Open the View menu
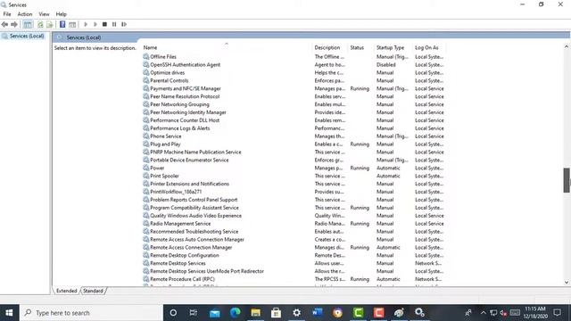Viewport: 571px width, 321px height. coord(44,14)
